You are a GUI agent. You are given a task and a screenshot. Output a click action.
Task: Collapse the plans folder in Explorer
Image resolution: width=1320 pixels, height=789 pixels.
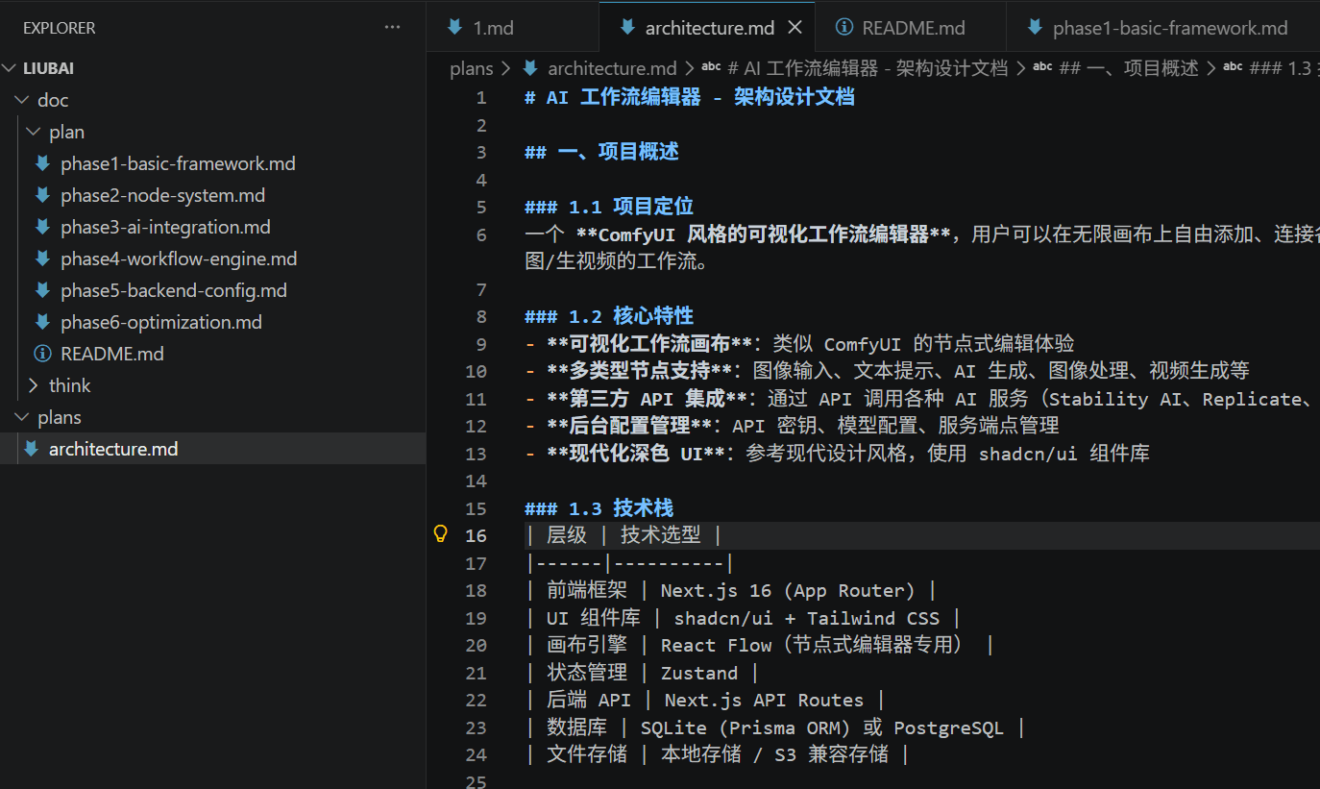click(x=21, y=417)
